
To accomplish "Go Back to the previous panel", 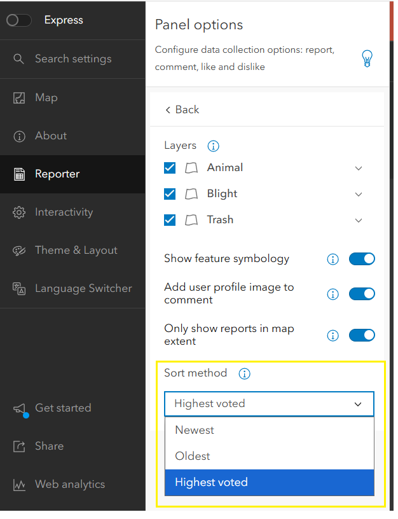I will pyautogui.click(x=182, y=110).
